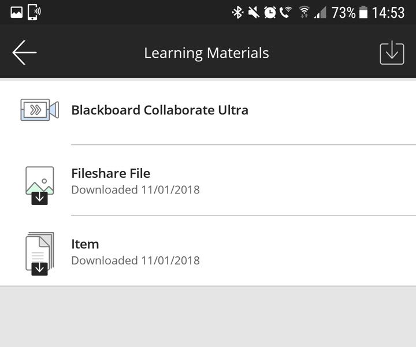Tap the phone casting notification icon
This screenshot has width=416, height=347.
(x=34, y=12)
